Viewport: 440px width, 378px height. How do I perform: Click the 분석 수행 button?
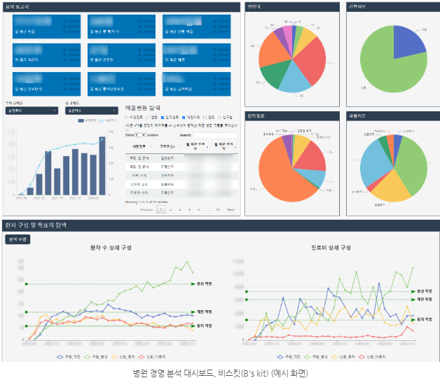pos(18,239)
